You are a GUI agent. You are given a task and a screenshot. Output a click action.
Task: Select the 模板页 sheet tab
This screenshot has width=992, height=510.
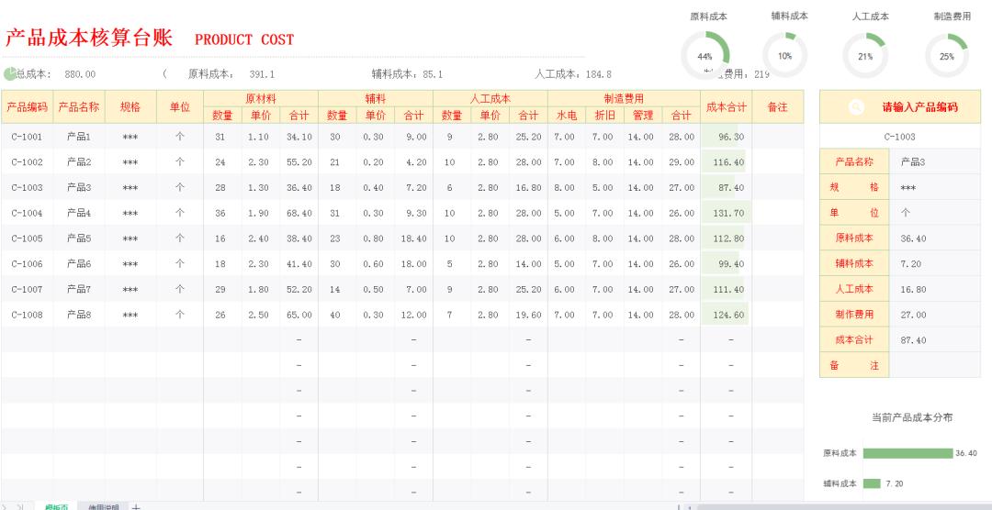coord(57,507)
